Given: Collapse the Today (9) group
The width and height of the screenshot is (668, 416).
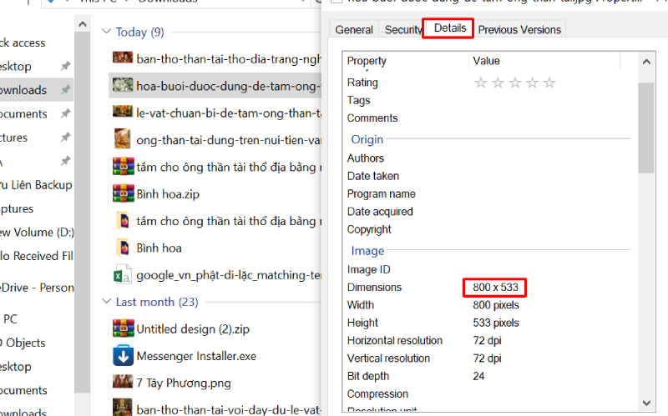Looking at the screenshot, I should (106, 33).
